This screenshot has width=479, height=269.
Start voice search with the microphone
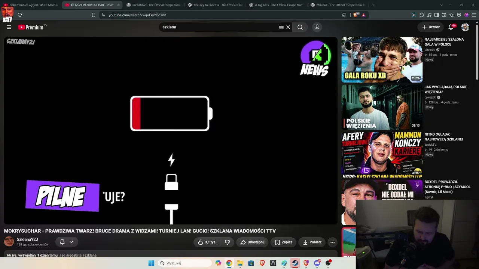[317, 27]
